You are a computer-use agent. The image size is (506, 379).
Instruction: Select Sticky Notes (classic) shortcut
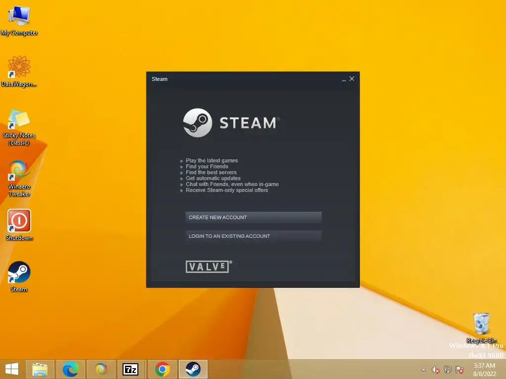pos(19,127)
